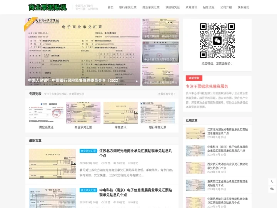Open the 中交第二航务工程局商业承兑 thumbnail
277x208 pixels.
pyautogui.click(x=160, y=75)
